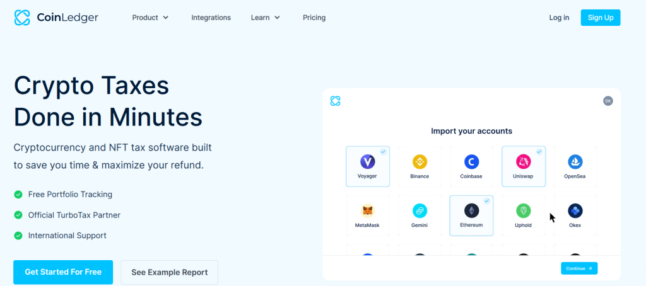This screenshot has width=646, height=286.
Task: Click the Official TurboTax Partner text
Action: pos(74,215)
